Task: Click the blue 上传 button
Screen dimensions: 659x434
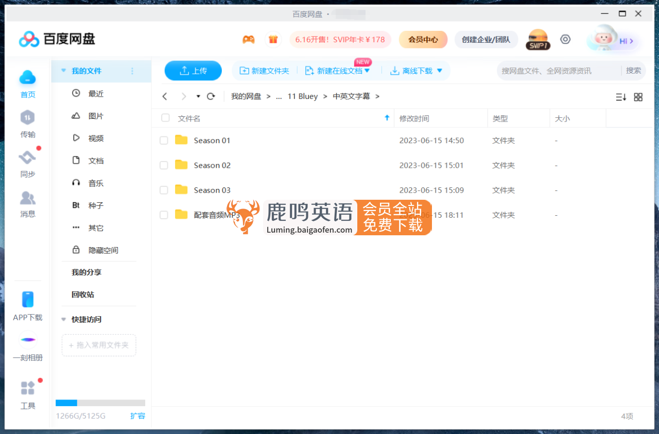Action: (x=193, y=71)
